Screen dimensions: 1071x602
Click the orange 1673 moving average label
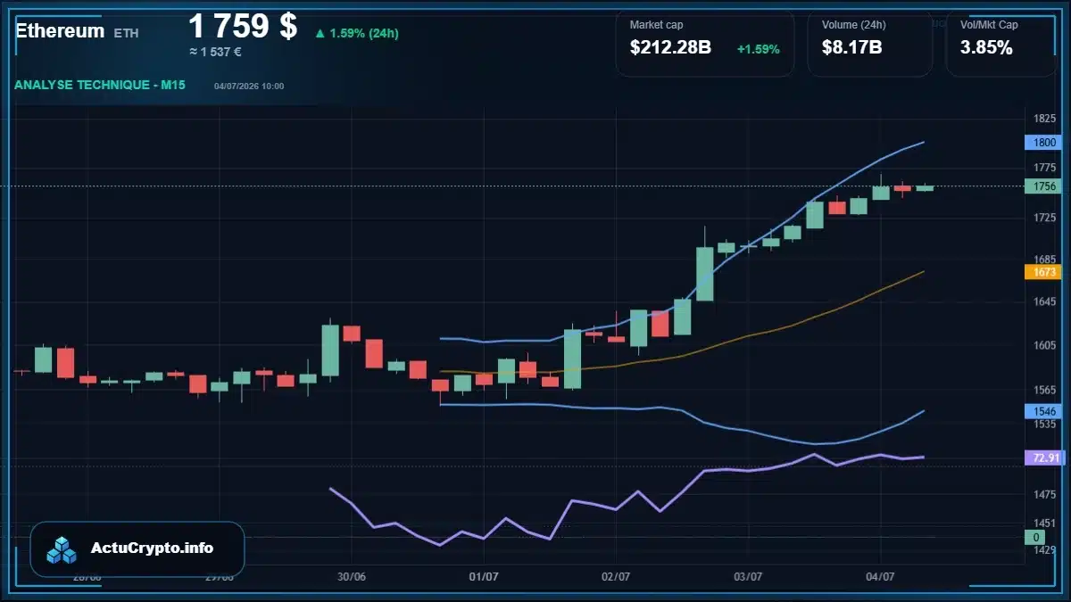coord(1043,272)
